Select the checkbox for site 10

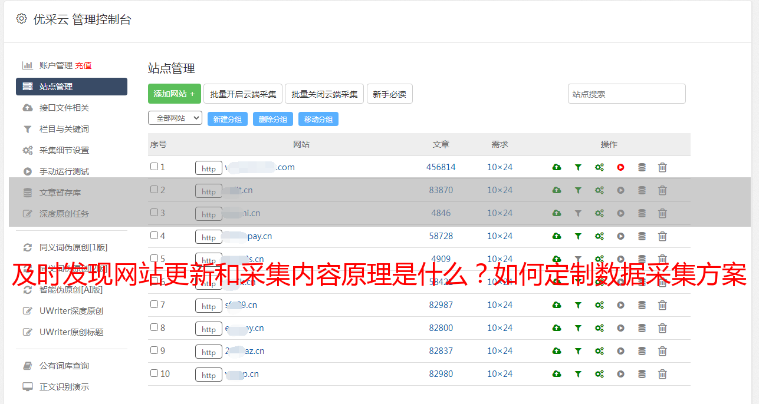coord(154,373)
